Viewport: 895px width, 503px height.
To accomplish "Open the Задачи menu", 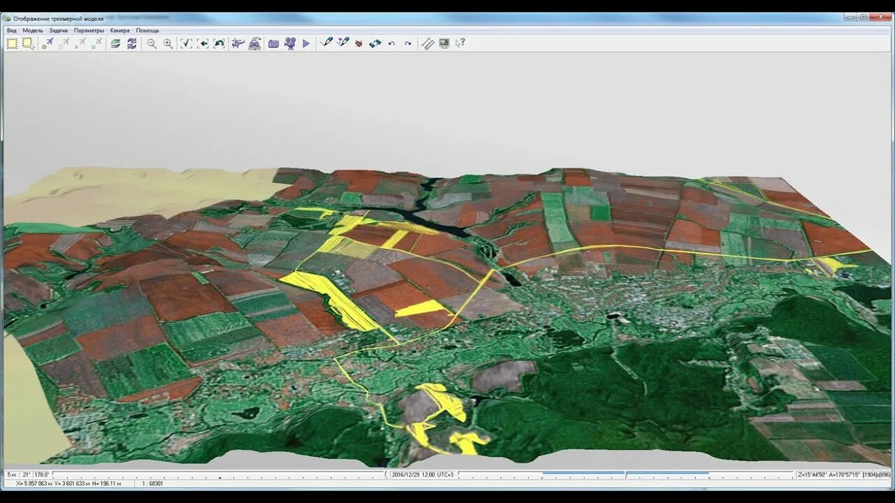I will pos(59,31).
